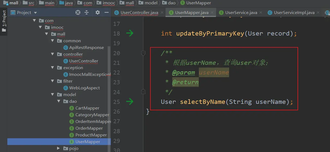The image size is (330, 152).
Task: Open the Project view dropdown
Action: tap(35, 13)
